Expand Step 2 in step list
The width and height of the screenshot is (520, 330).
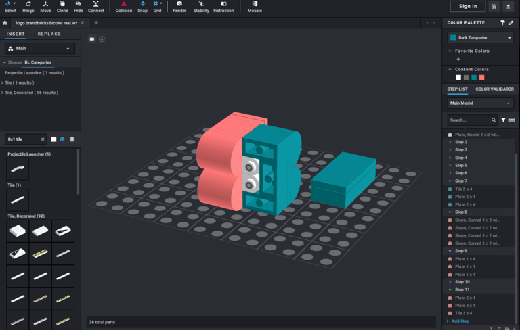coord(450,142)
